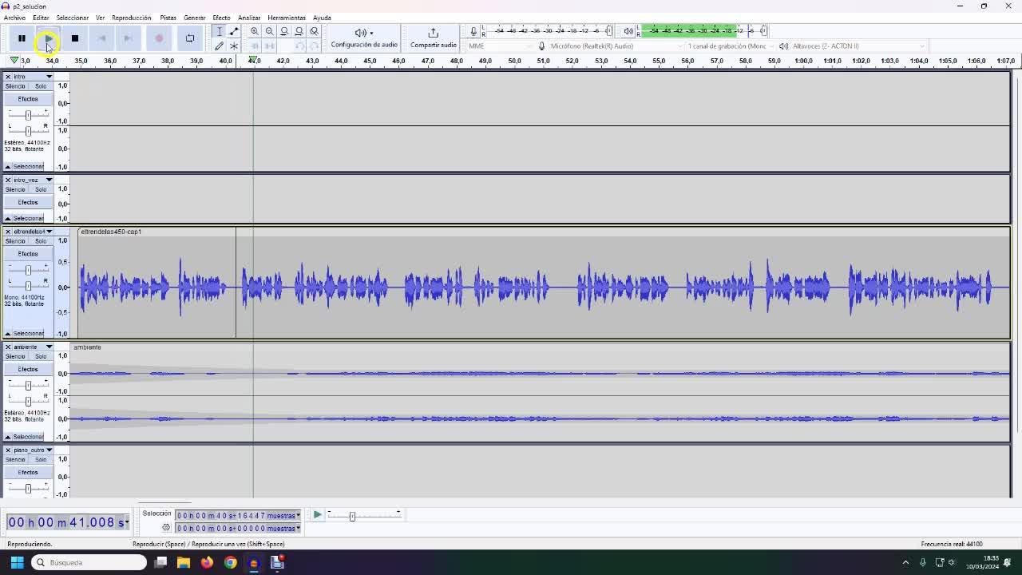This screenshot has height=575, width=1022.
Task: Click the recording meter microphone icon
Action: (473, 31)
